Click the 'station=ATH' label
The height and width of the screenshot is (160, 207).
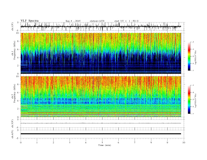tap(97, 21)
